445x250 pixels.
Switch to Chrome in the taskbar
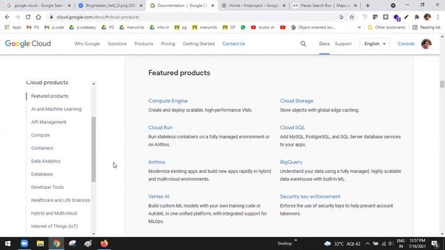pos(56,244)
